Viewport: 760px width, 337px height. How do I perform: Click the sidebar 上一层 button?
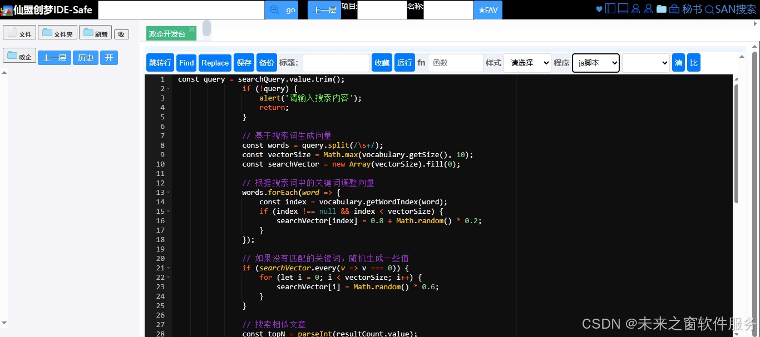point(55,58)
